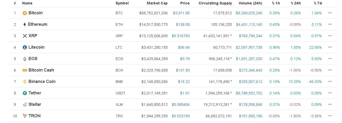Click the TRON logo icon
342x123 pixels.
coord(25,116)
